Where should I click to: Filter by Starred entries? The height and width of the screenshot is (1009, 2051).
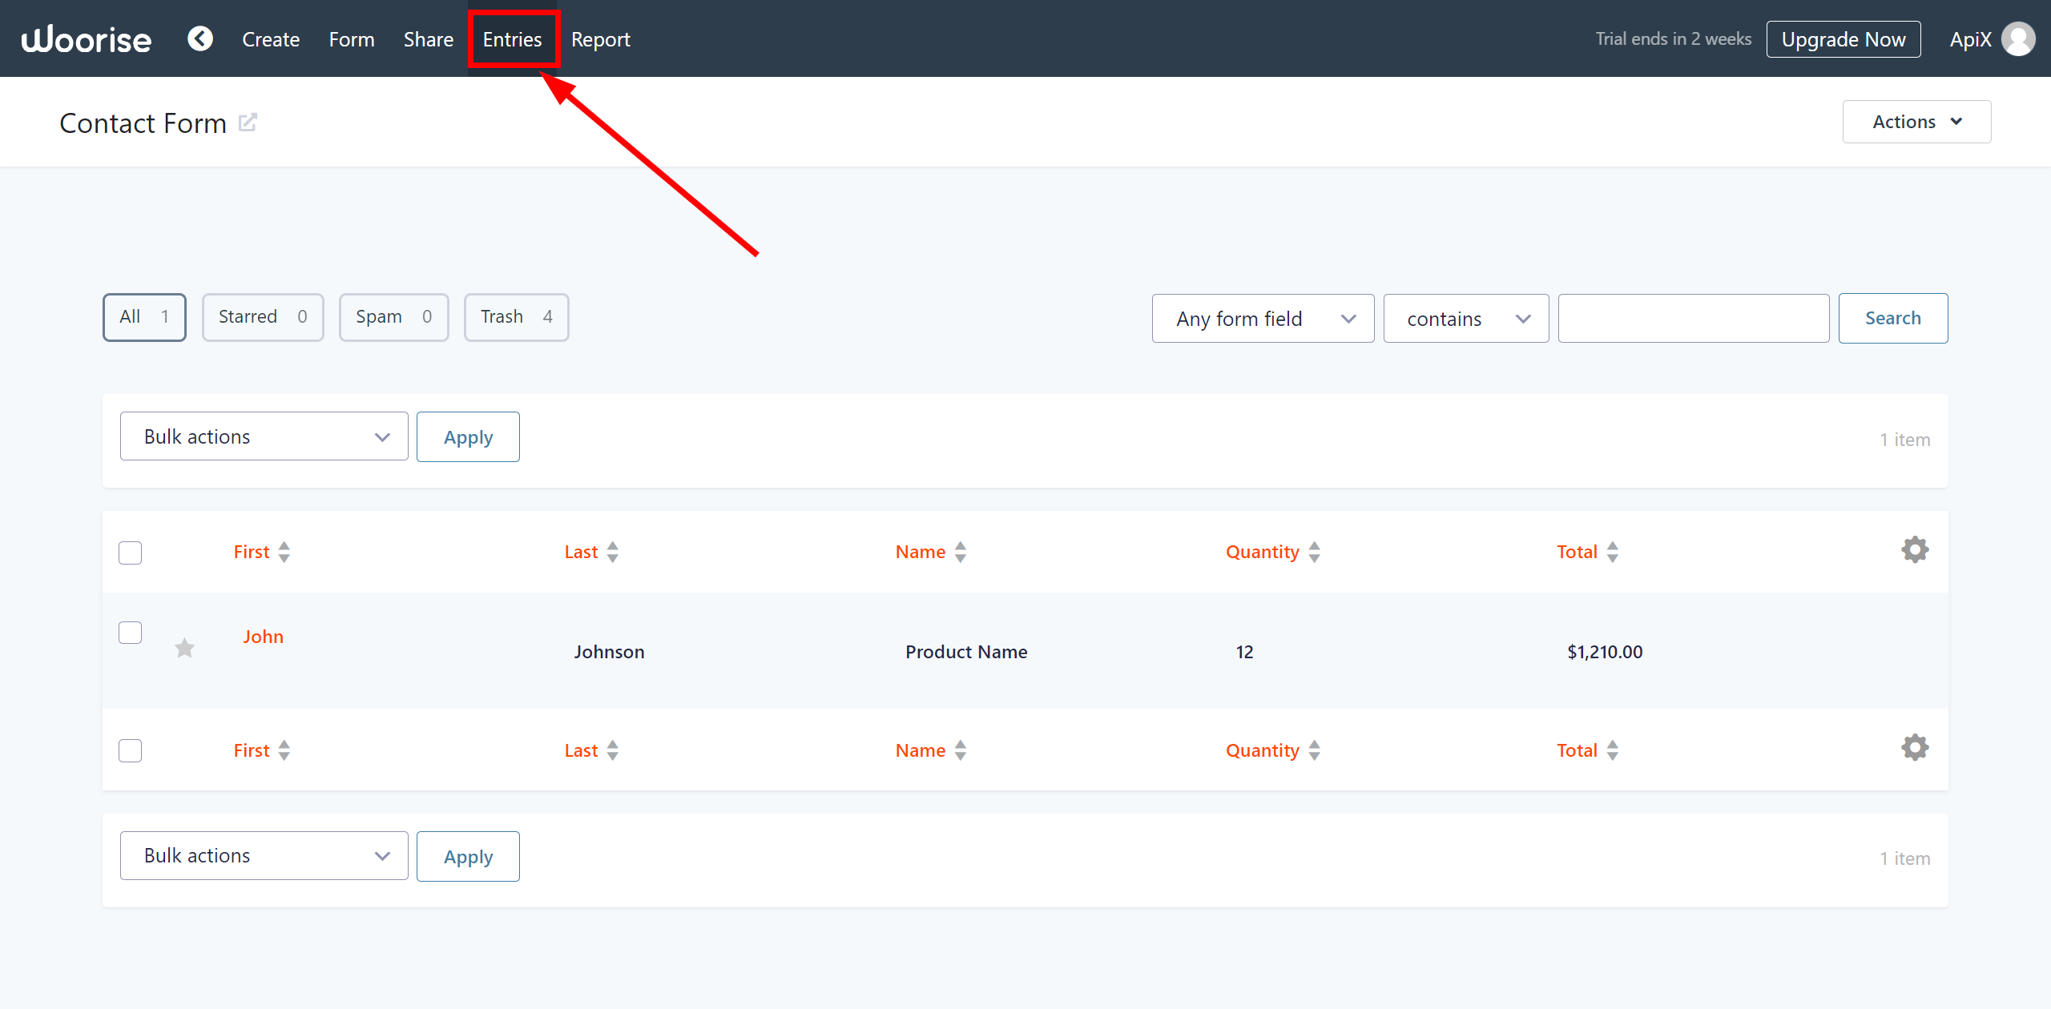tap(263, 317)
